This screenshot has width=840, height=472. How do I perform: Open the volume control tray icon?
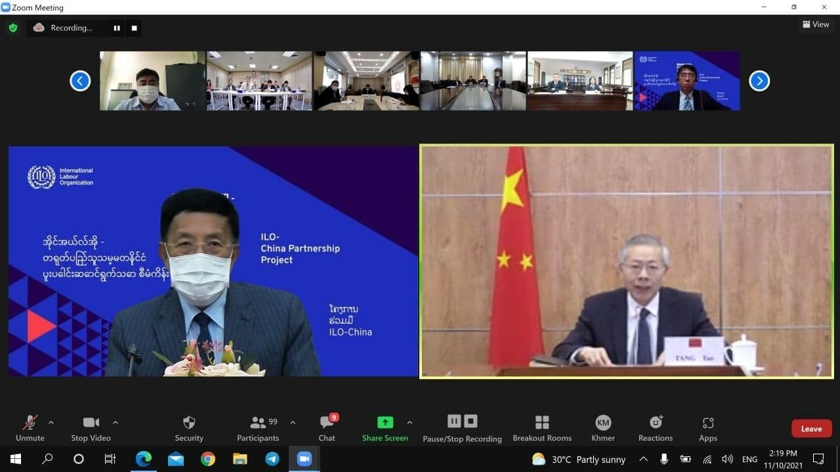point(727,459)
